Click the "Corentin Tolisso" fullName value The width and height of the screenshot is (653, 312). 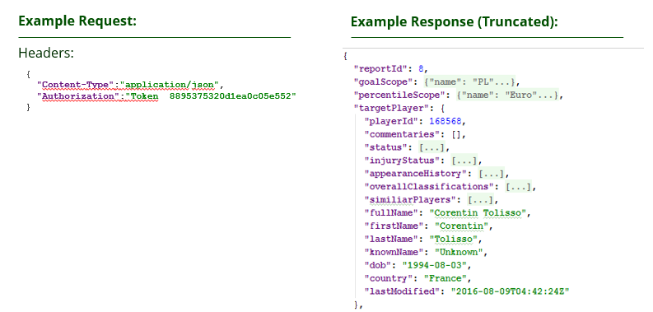coord(478,213)
